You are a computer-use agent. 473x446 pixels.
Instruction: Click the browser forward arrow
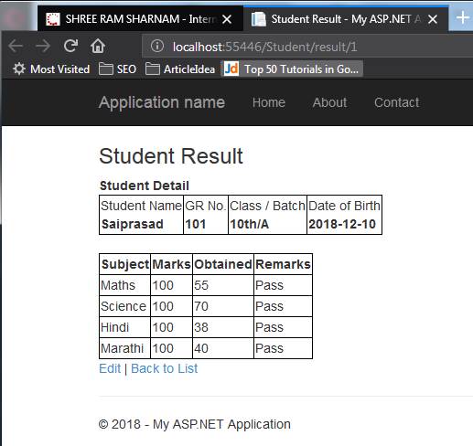[43, 47]
